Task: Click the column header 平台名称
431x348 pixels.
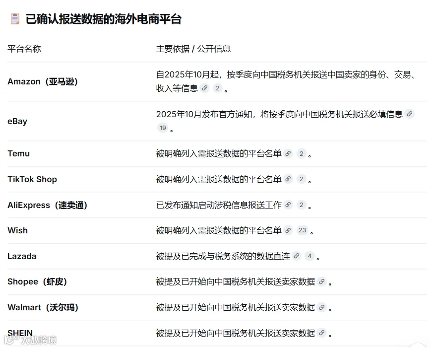Action: pyautogui.click(x=24, y=49)
